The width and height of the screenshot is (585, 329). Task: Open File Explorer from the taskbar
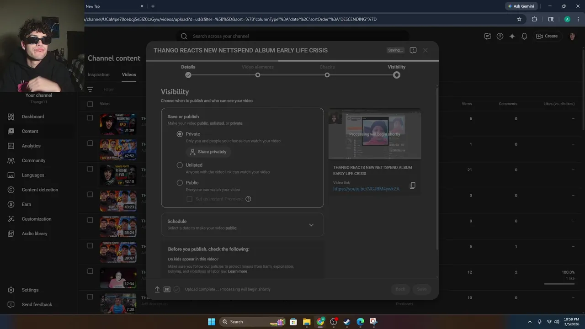(307, 322)
